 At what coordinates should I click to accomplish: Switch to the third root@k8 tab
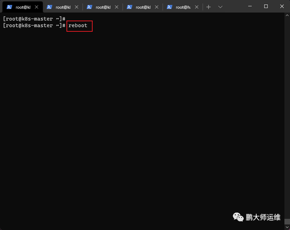[x=103, y=7]
